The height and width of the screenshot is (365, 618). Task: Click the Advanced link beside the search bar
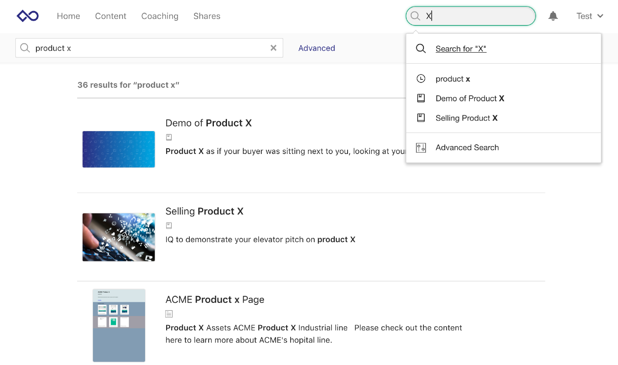point(316,48)
